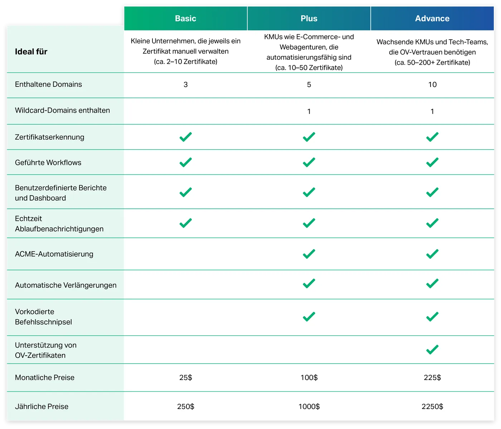Click Basic checkmark for Echtzeit Ablaufbenachrichtigungen
The height and width of the screenshot is (429, 501).
(x=185, y=223)
